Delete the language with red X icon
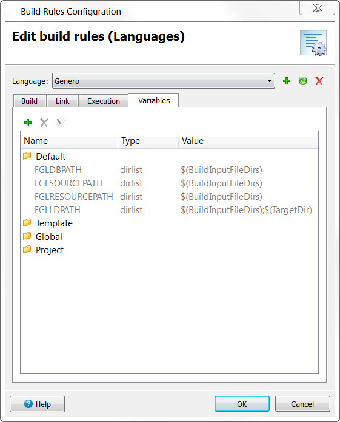 (319, 81)
